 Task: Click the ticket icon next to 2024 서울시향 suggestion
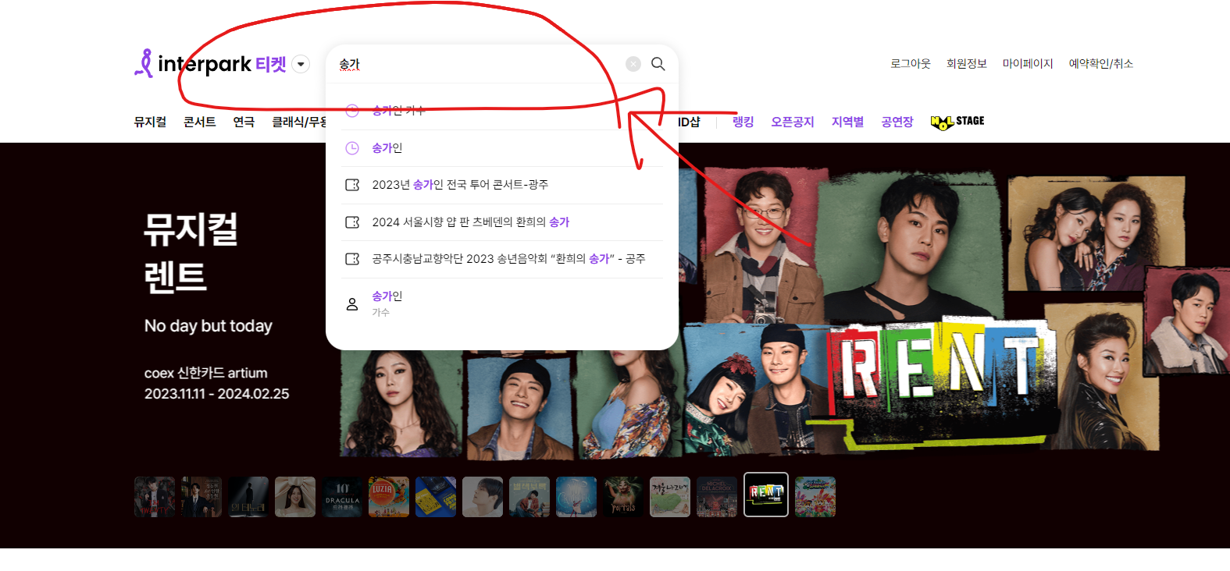[352, 222]
